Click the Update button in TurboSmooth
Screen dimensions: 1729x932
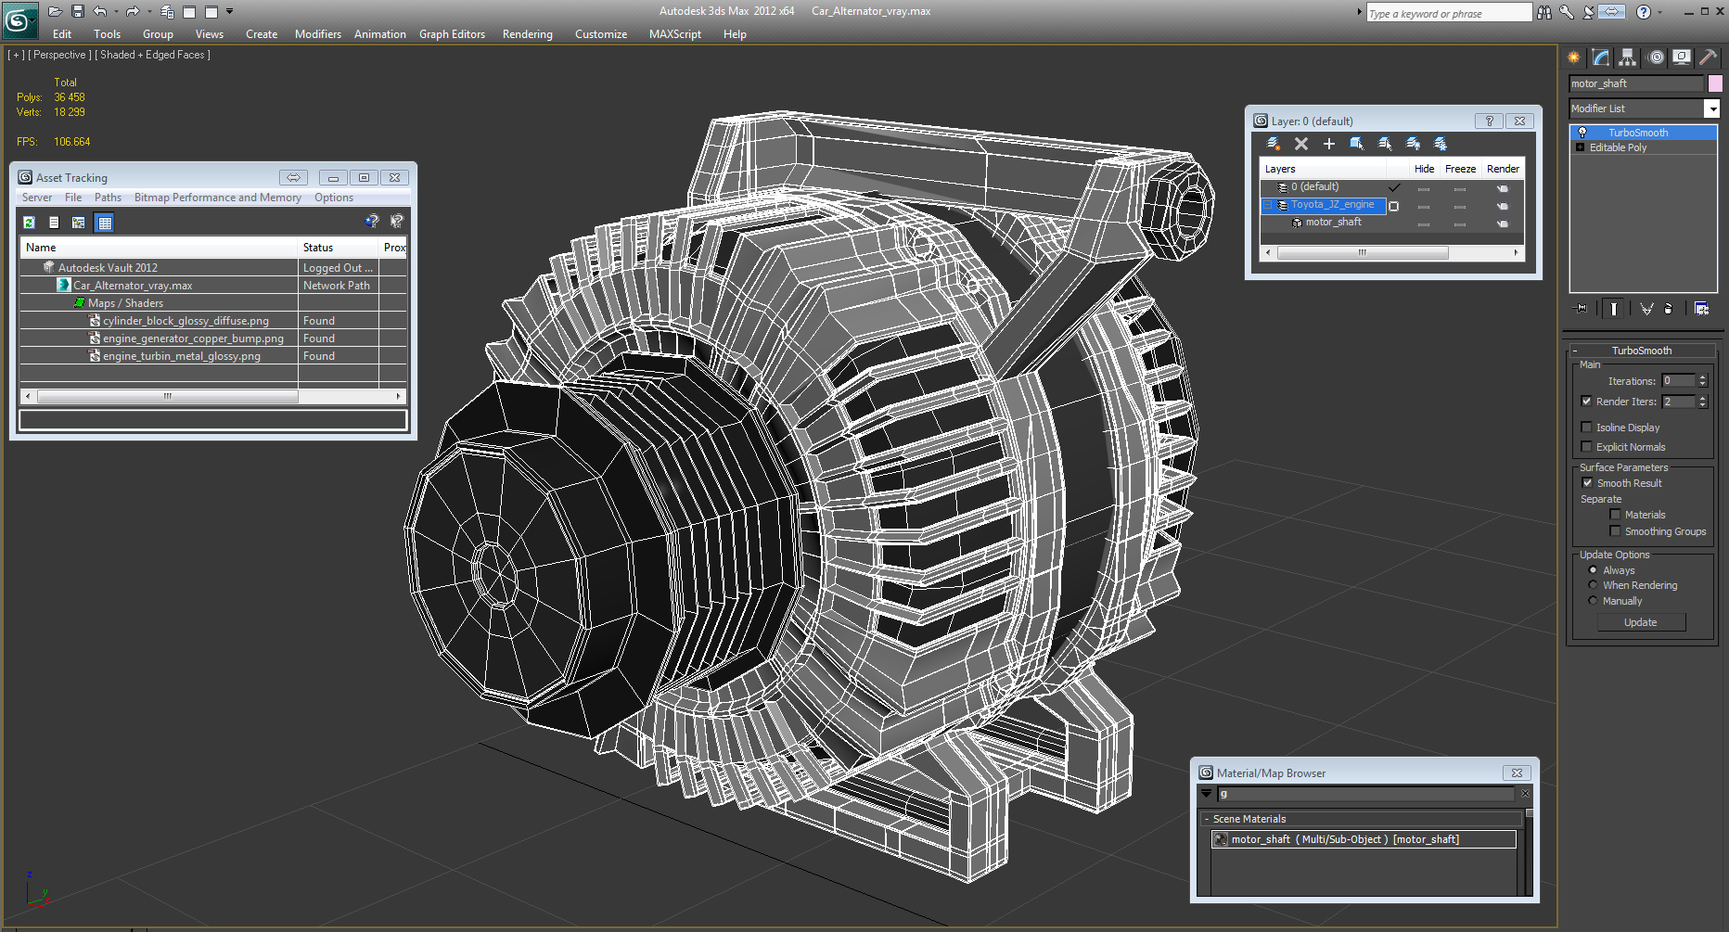tap(1641, 622)
